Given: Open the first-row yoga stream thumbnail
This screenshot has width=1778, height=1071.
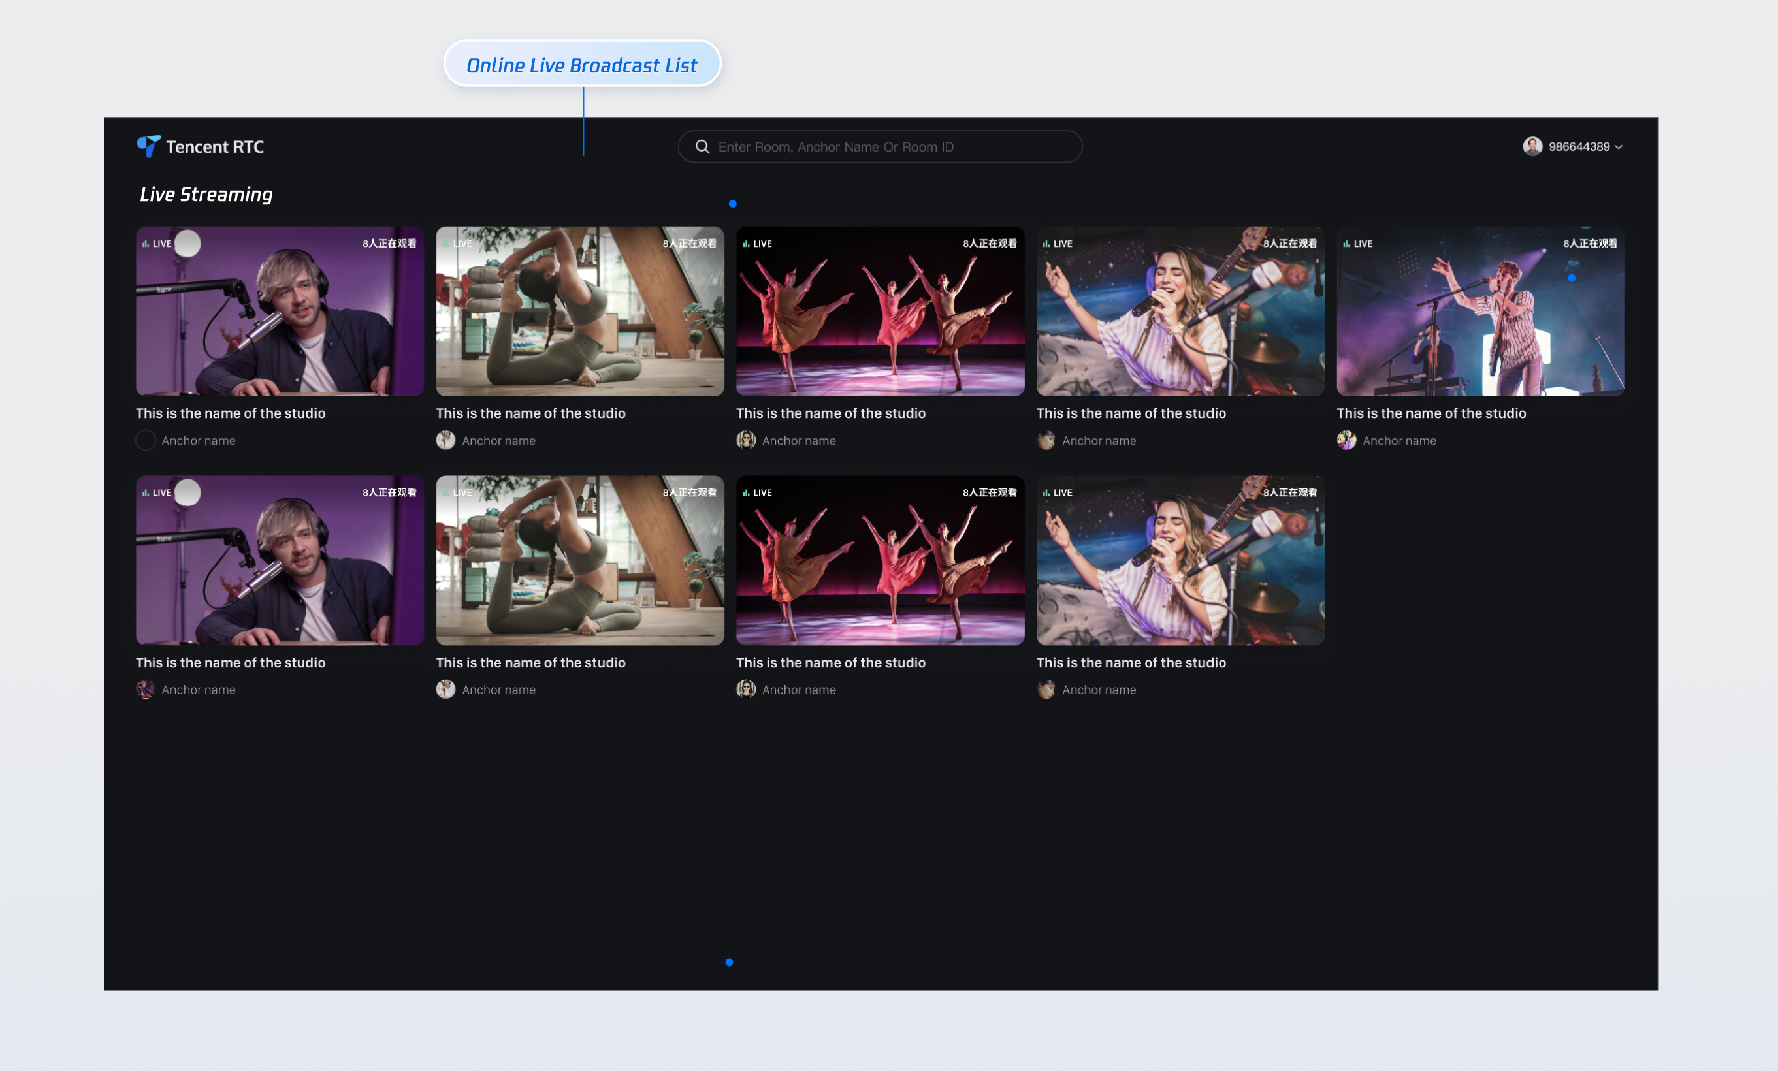Looking at the screenshot, I should pyautogui.click(x=579, y=312).
